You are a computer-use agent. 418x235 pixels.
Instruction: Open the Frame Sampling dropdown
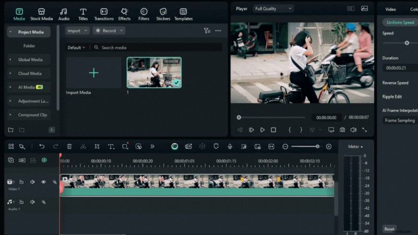pos(400,121)
